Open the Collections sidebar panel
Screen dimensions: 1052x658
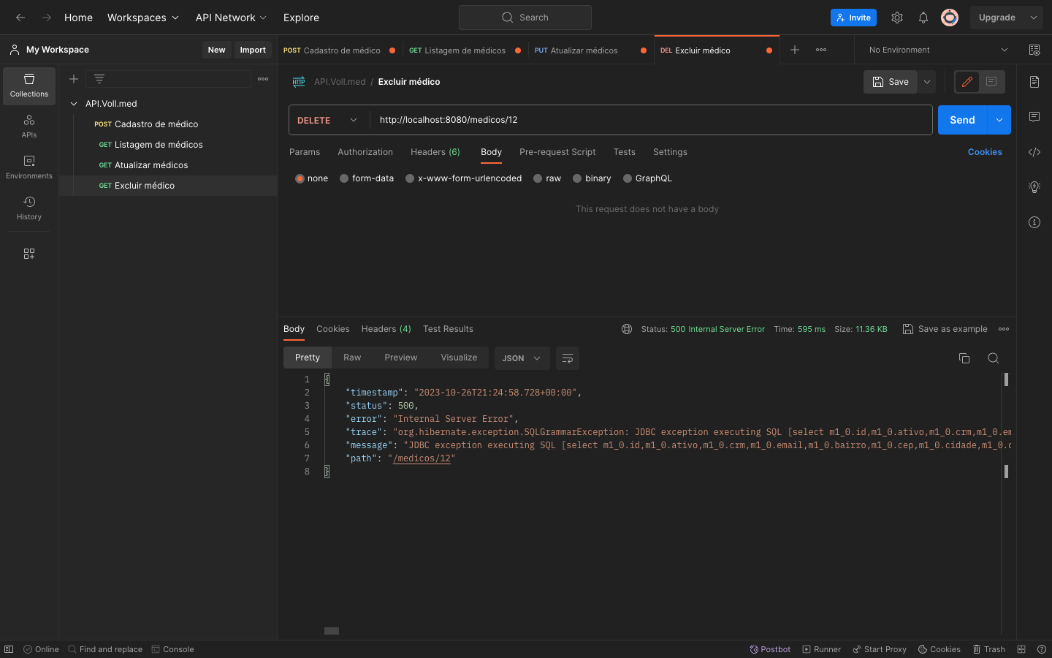coord(29,86)
